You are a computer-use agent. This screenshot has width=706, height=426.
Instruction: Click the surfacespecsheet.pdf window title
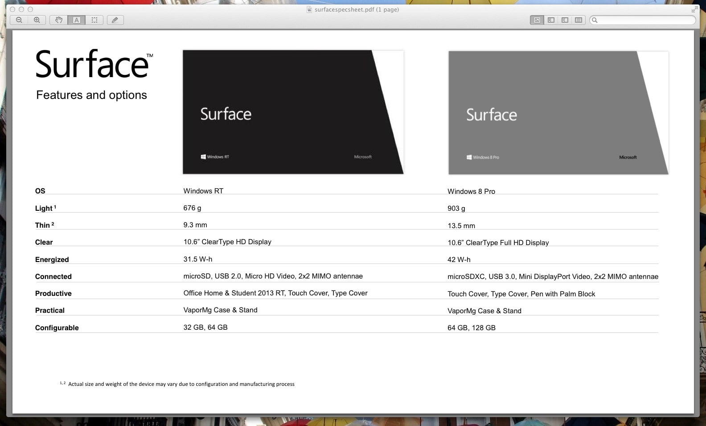(357, 9)
